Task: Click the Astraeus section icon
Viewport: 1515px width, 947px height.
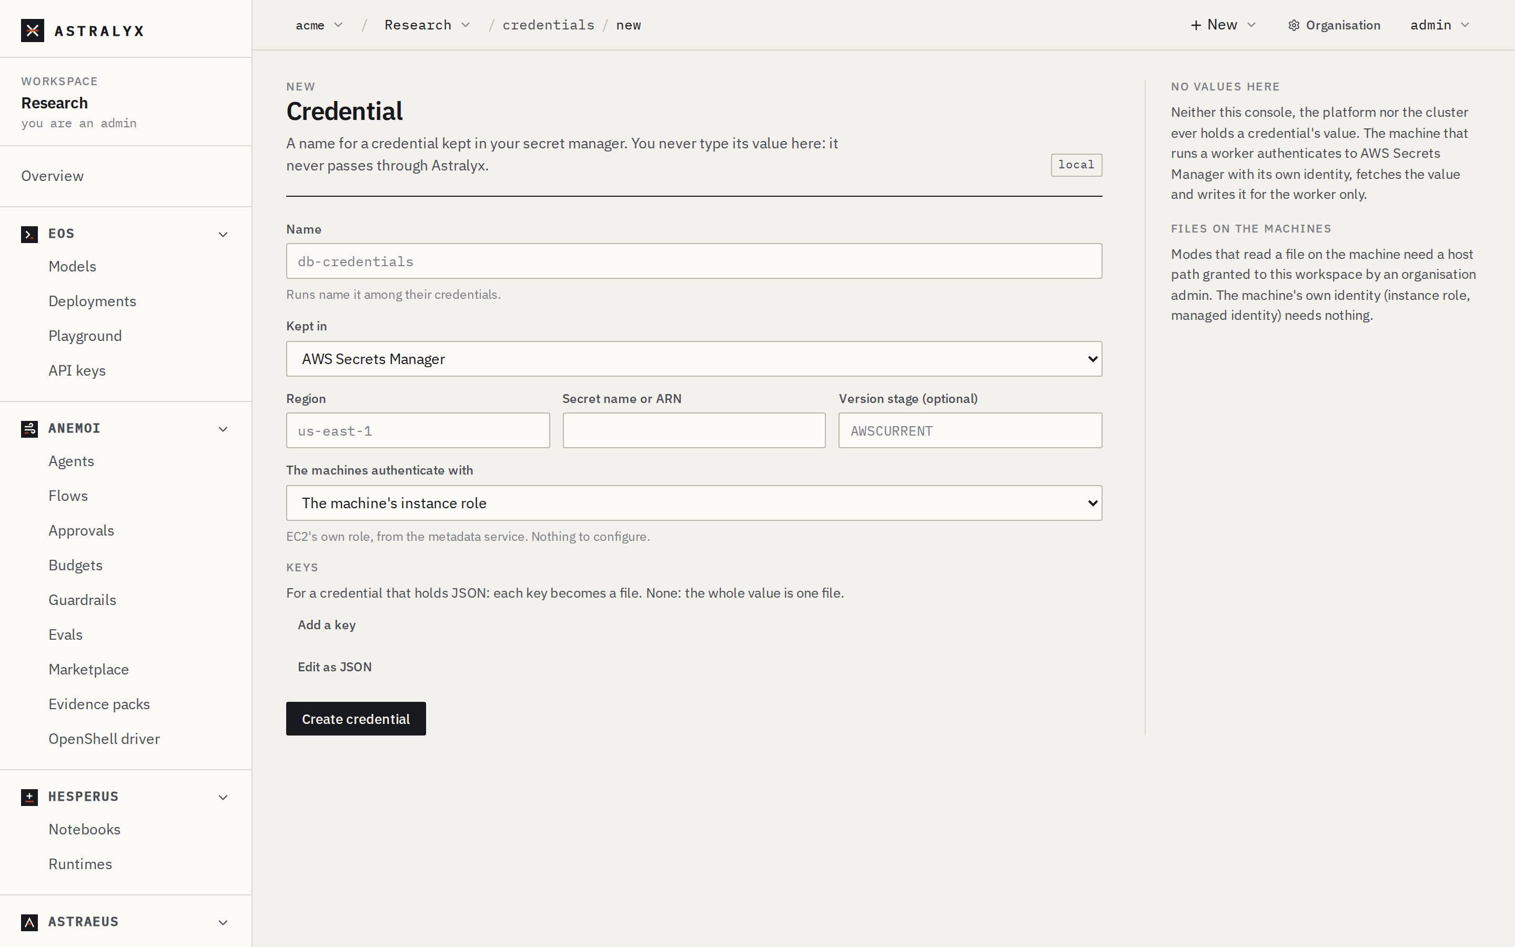Action: point(29,923)
